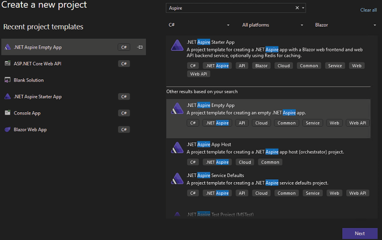Click the Blazor tag on Starter App
This screenshot has width=382, height=240.
click(261, 66)
